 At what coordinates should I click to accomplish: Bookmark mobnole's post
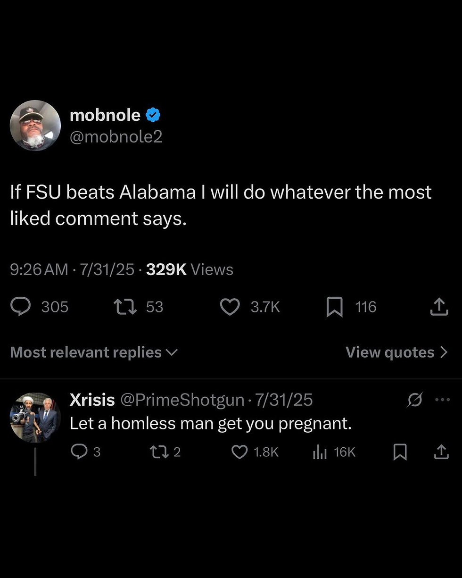pyautogui.click(x=335, y=307)
